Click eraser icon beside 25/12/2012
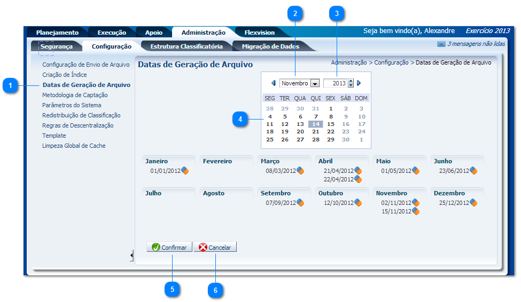The image size is (521, 302). point(473,203)
